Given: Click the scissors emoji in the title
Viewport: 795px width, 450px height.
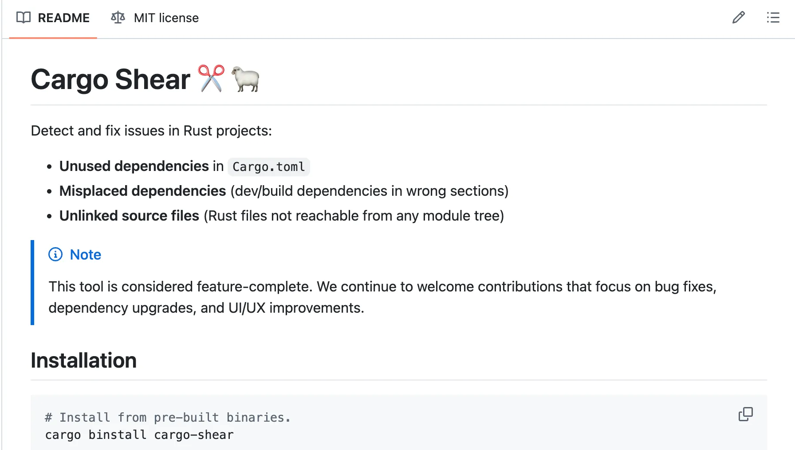Looking at the screenshot, I should tap(210, 79).
